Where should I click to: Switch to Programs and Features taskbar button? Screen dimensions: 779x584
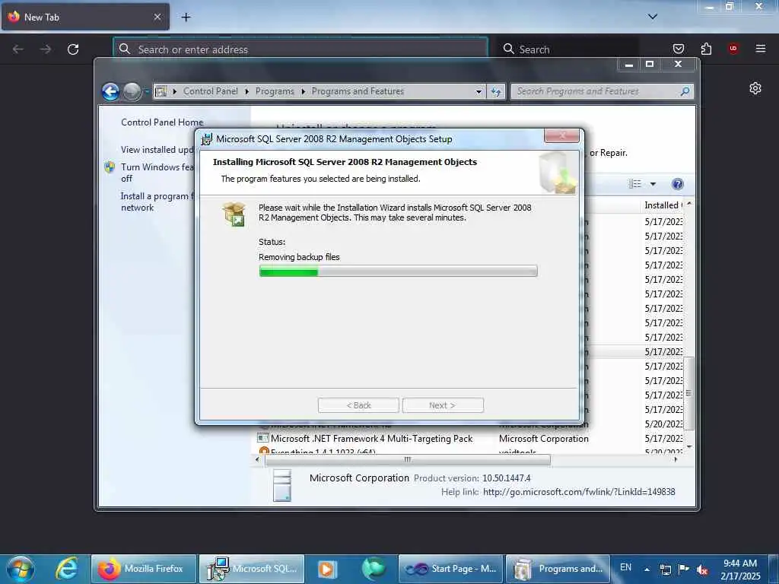[558, 569]
